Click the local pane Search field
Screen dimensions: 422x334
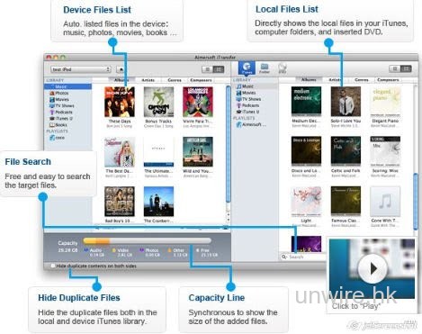(303, 257)
